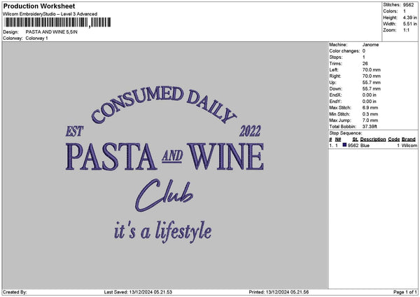Click the script 'Club' embroidery
The image size is (420, 297).
pyautogui.click(x=164, y=195)
